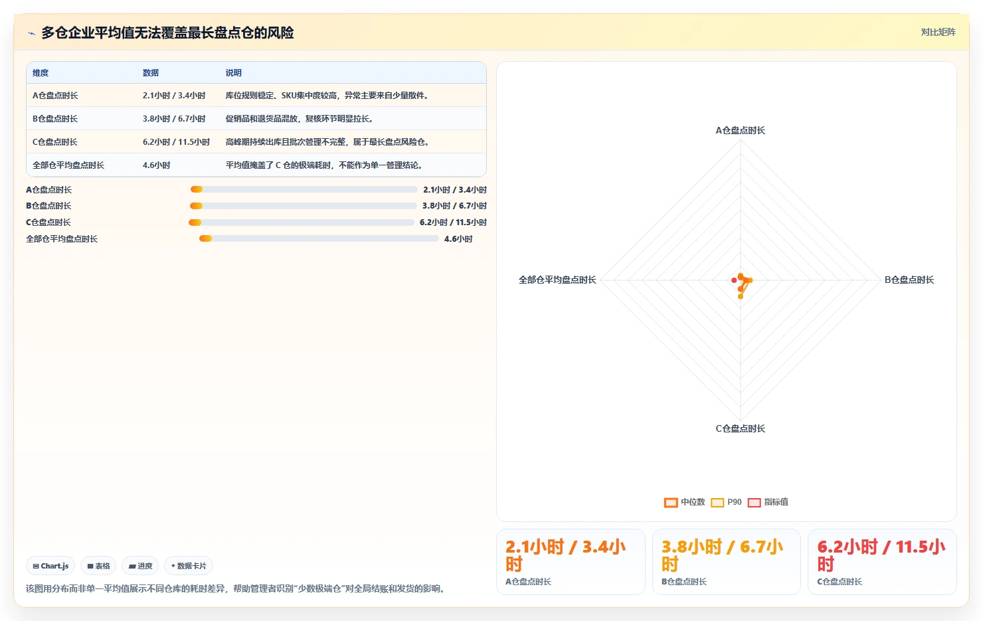This screenshot has height=621, width=983.
Task: Click the A仓盘点时长 progress bar
Action: [304, 189]
